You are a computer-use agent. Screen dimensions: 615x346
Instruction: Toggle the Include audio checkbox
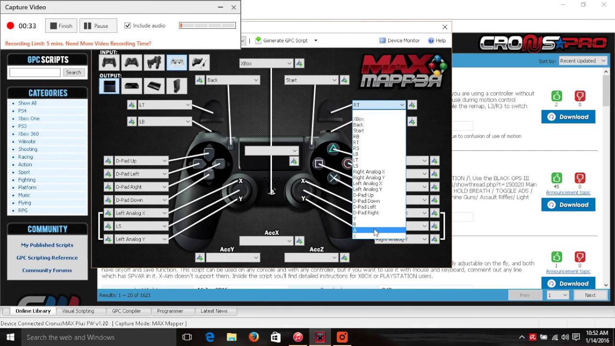[x=127, y=25]
